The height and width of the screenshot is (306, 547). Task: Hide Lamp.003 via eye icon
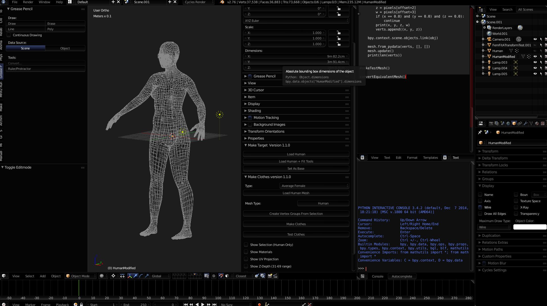click(x=535, y=62)
